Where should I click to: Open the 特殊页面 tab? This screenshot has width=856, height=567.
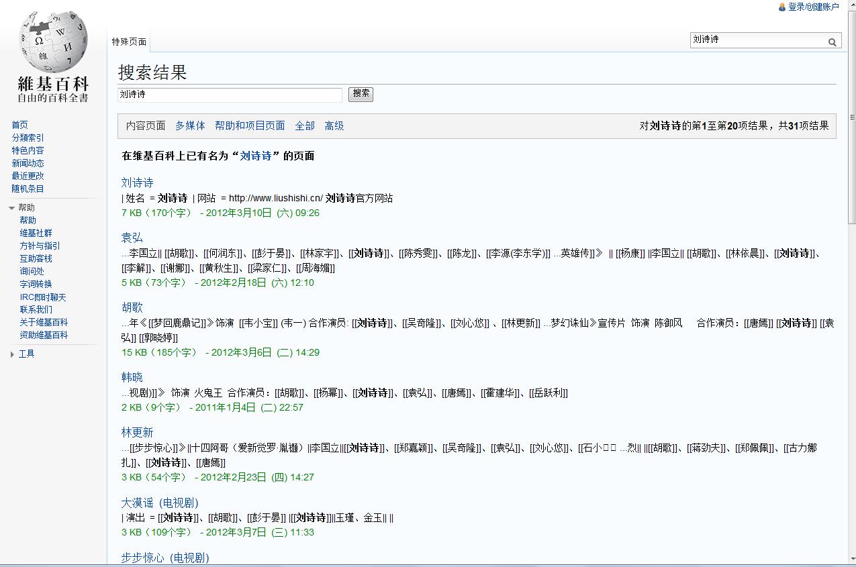129,42
